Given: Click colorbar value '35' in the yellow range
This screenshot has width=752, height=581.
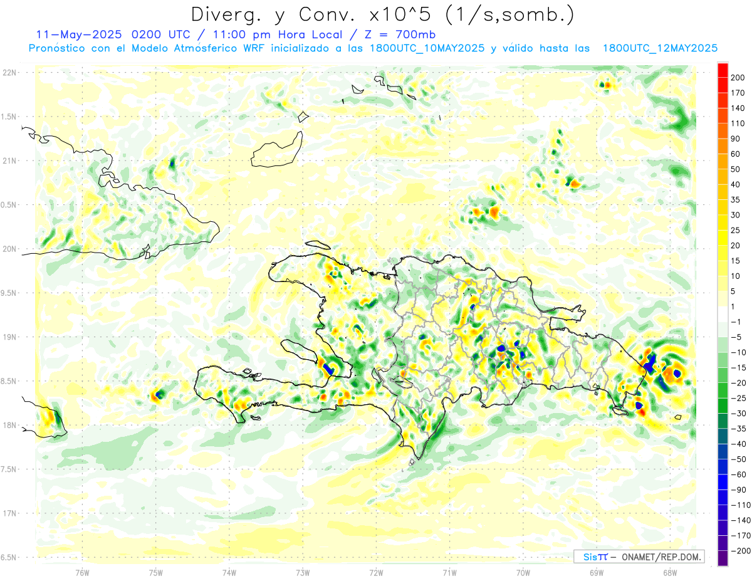Looking at the screenshot, I should pos(736,200).
